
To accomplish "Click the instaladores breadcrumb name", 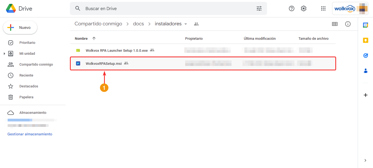I will coord(168,24).
